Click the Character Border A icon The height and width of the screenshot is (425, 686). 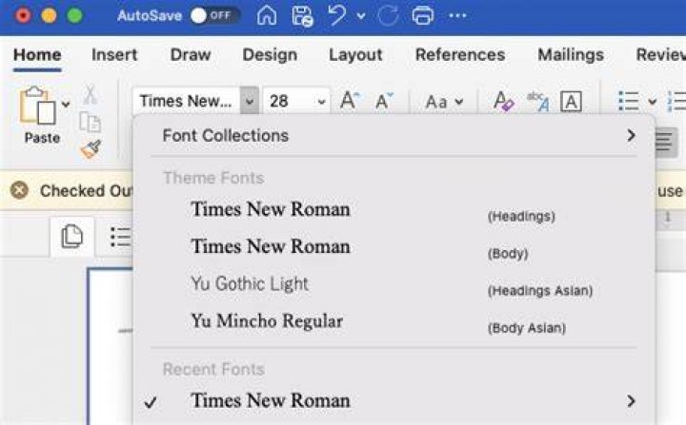click(x=571, y=102)
